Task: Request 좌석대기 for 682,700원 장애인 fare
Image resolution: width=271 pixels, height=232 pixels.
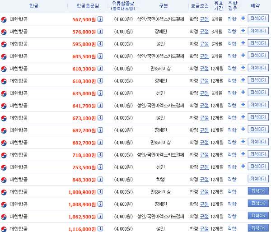Action: click(258, 129)
